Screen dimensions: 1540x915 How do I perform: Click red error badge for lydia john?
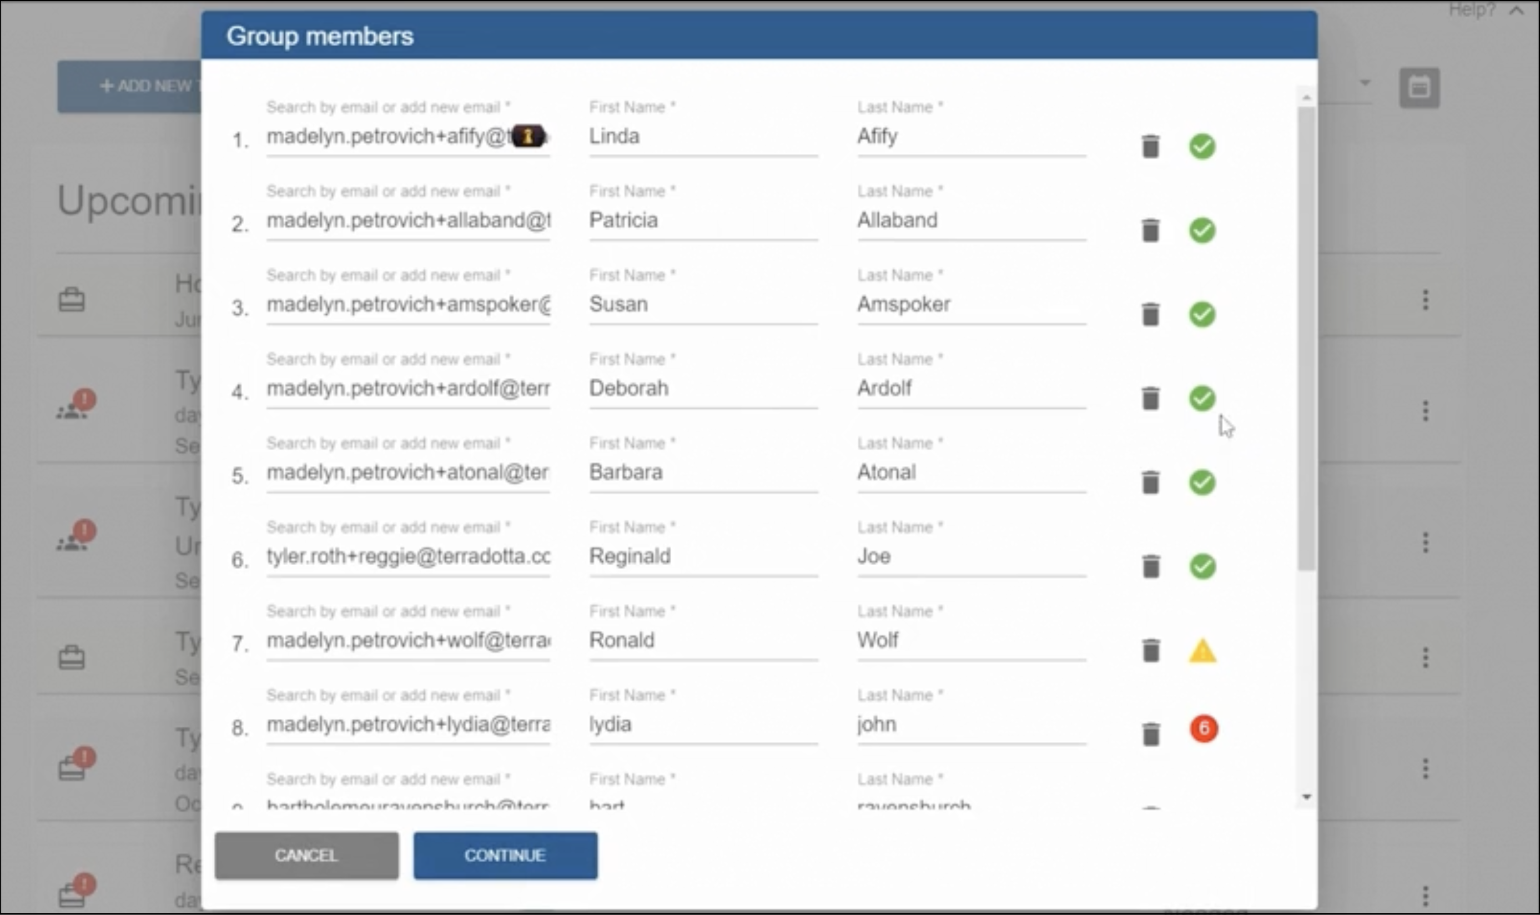1204,728
